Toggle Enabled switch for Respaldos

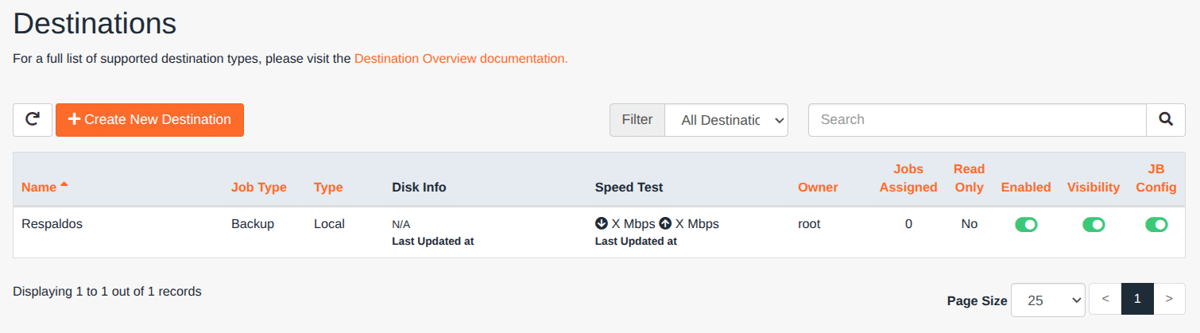coord(1026,225)
